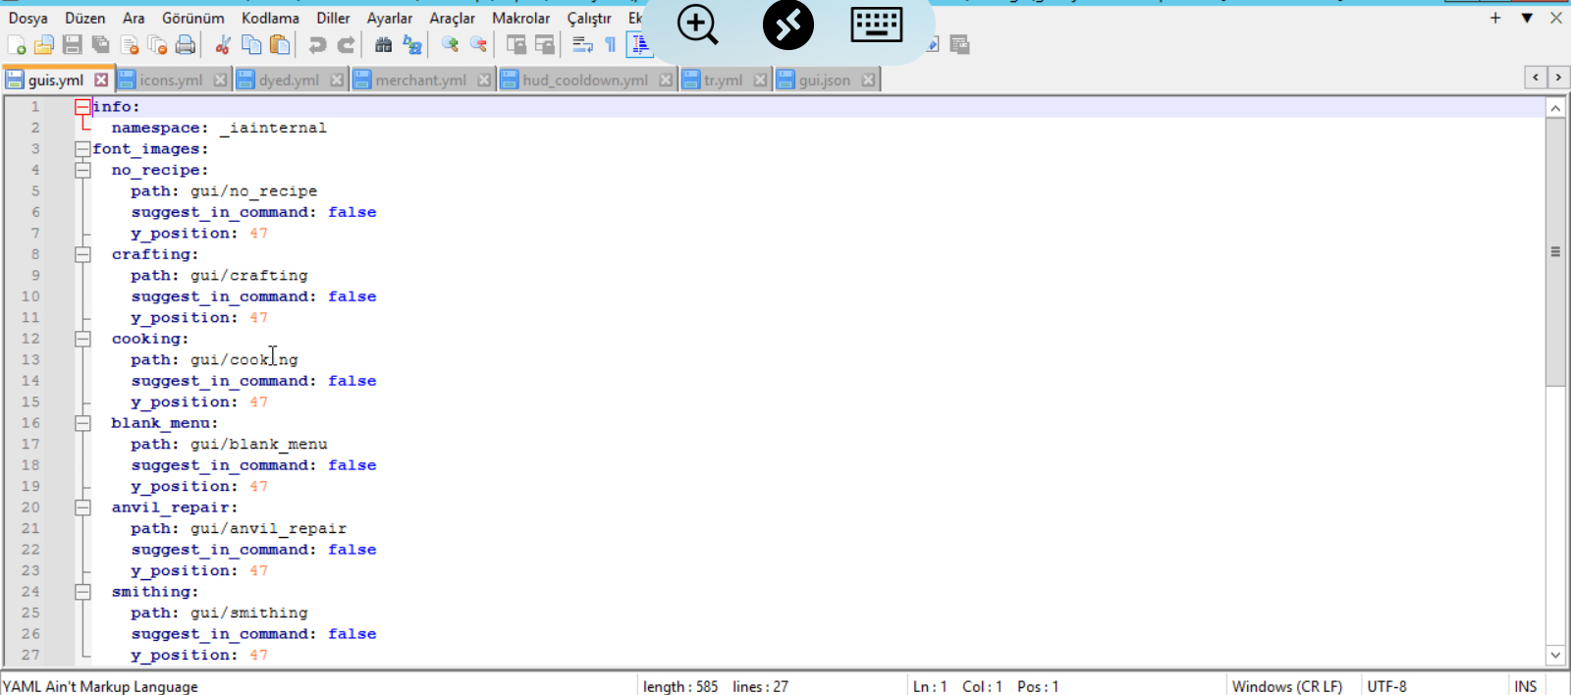Save current file using diskette icon
This screenshot has width=1571, height=695.
point(72,44)
